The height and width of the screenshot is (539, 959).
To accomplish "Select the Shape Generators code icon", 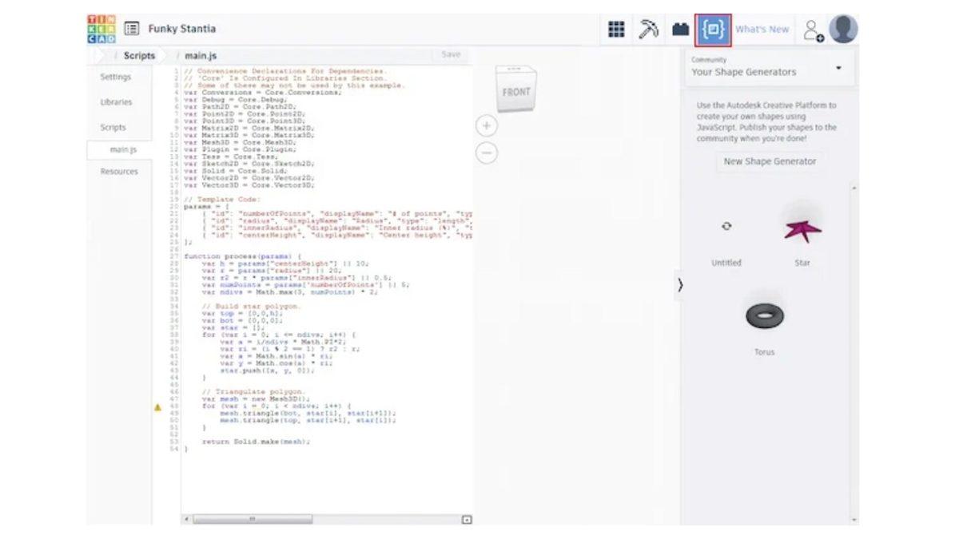I will [x=713, y=30].
